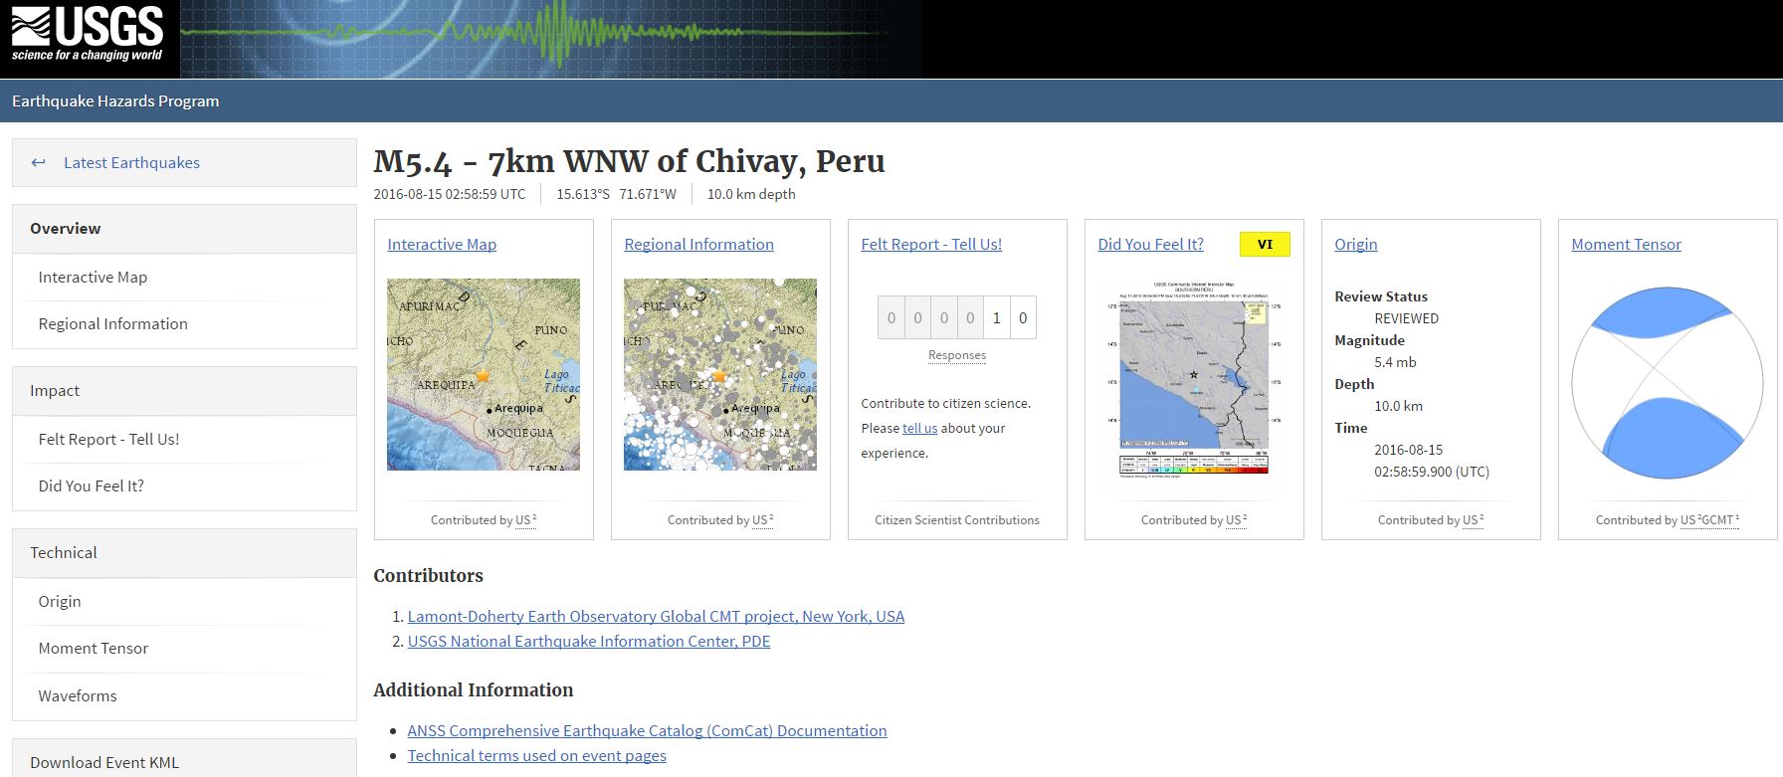1783x777 pixels.
Task: Open Lamont-Doherty Global CMT project link
Action: pos(656,617)
